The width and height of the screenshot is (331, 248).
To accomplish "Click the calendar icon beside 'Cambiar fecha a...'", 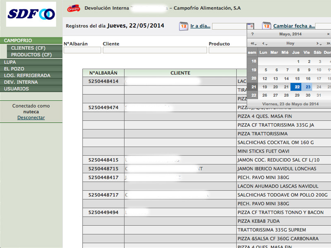I will [267, 26].
